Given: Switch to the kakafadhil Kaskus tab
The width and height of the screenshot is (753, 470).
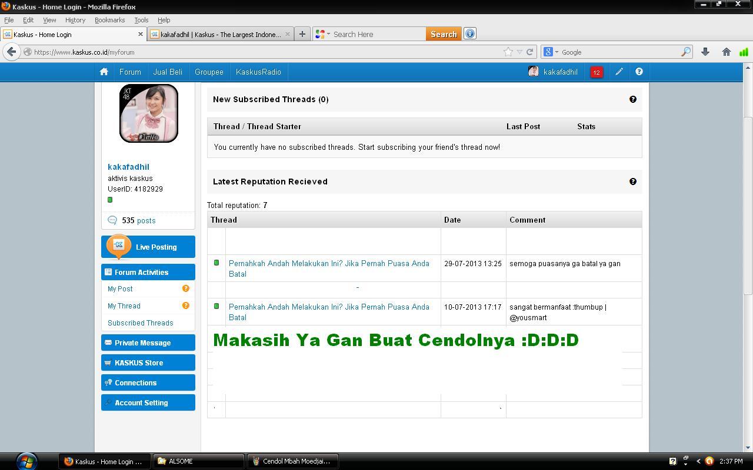Looking at the screenshot, I should (221, 34).
